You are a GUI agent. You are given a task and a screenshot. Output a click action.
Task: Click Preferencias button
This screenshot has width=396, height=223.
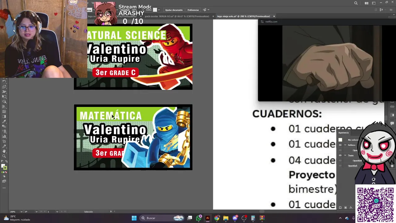193,10
